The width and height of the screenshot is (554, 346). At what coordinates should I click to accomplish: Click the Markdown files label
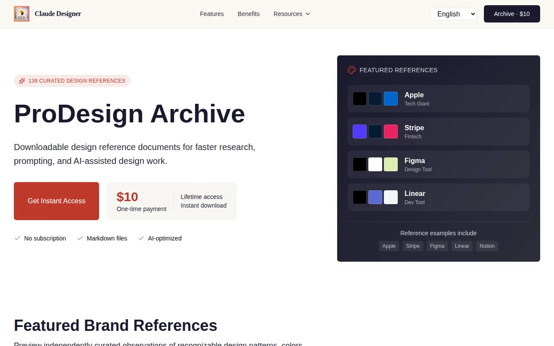coord(107,238)
